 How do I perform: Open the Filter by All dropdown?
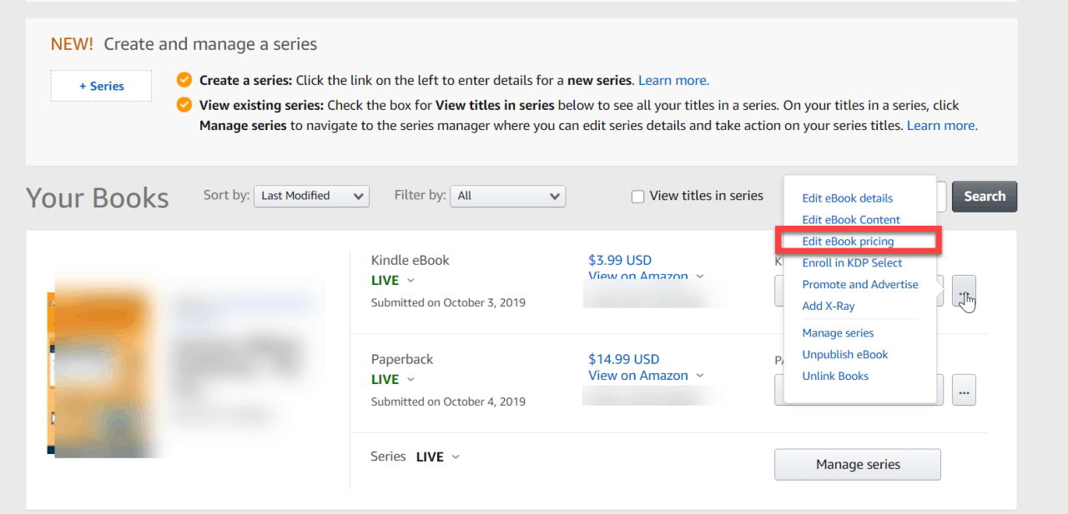click(x=507, y=196)
